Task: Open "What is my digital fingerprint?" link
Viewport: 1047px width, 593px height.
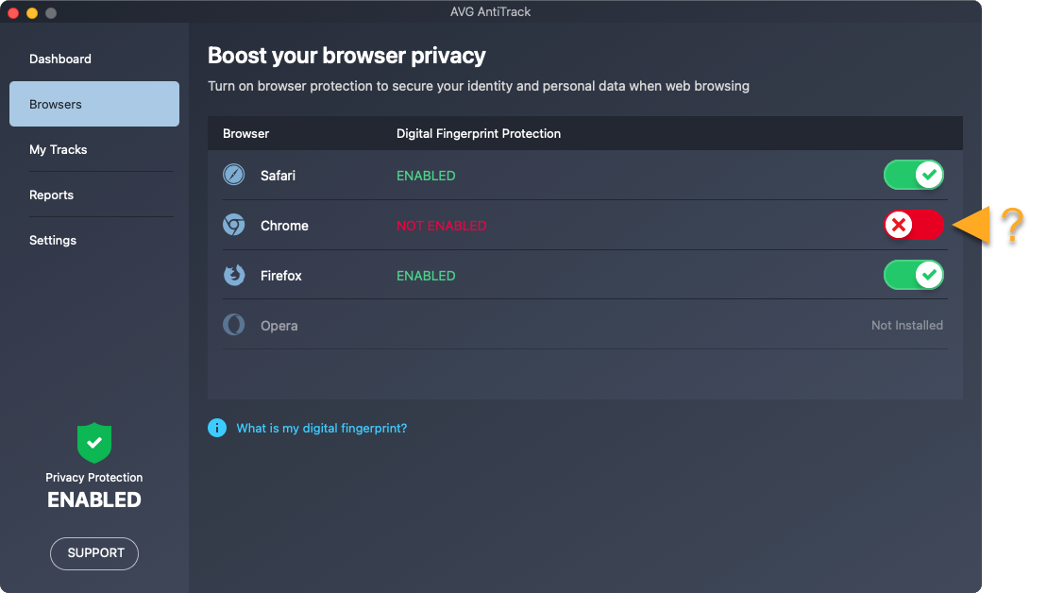Action: coord(321,428)
